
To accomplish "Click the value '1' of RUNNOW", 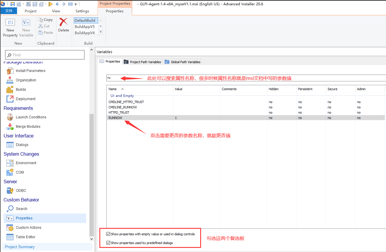I will point(176,118).
